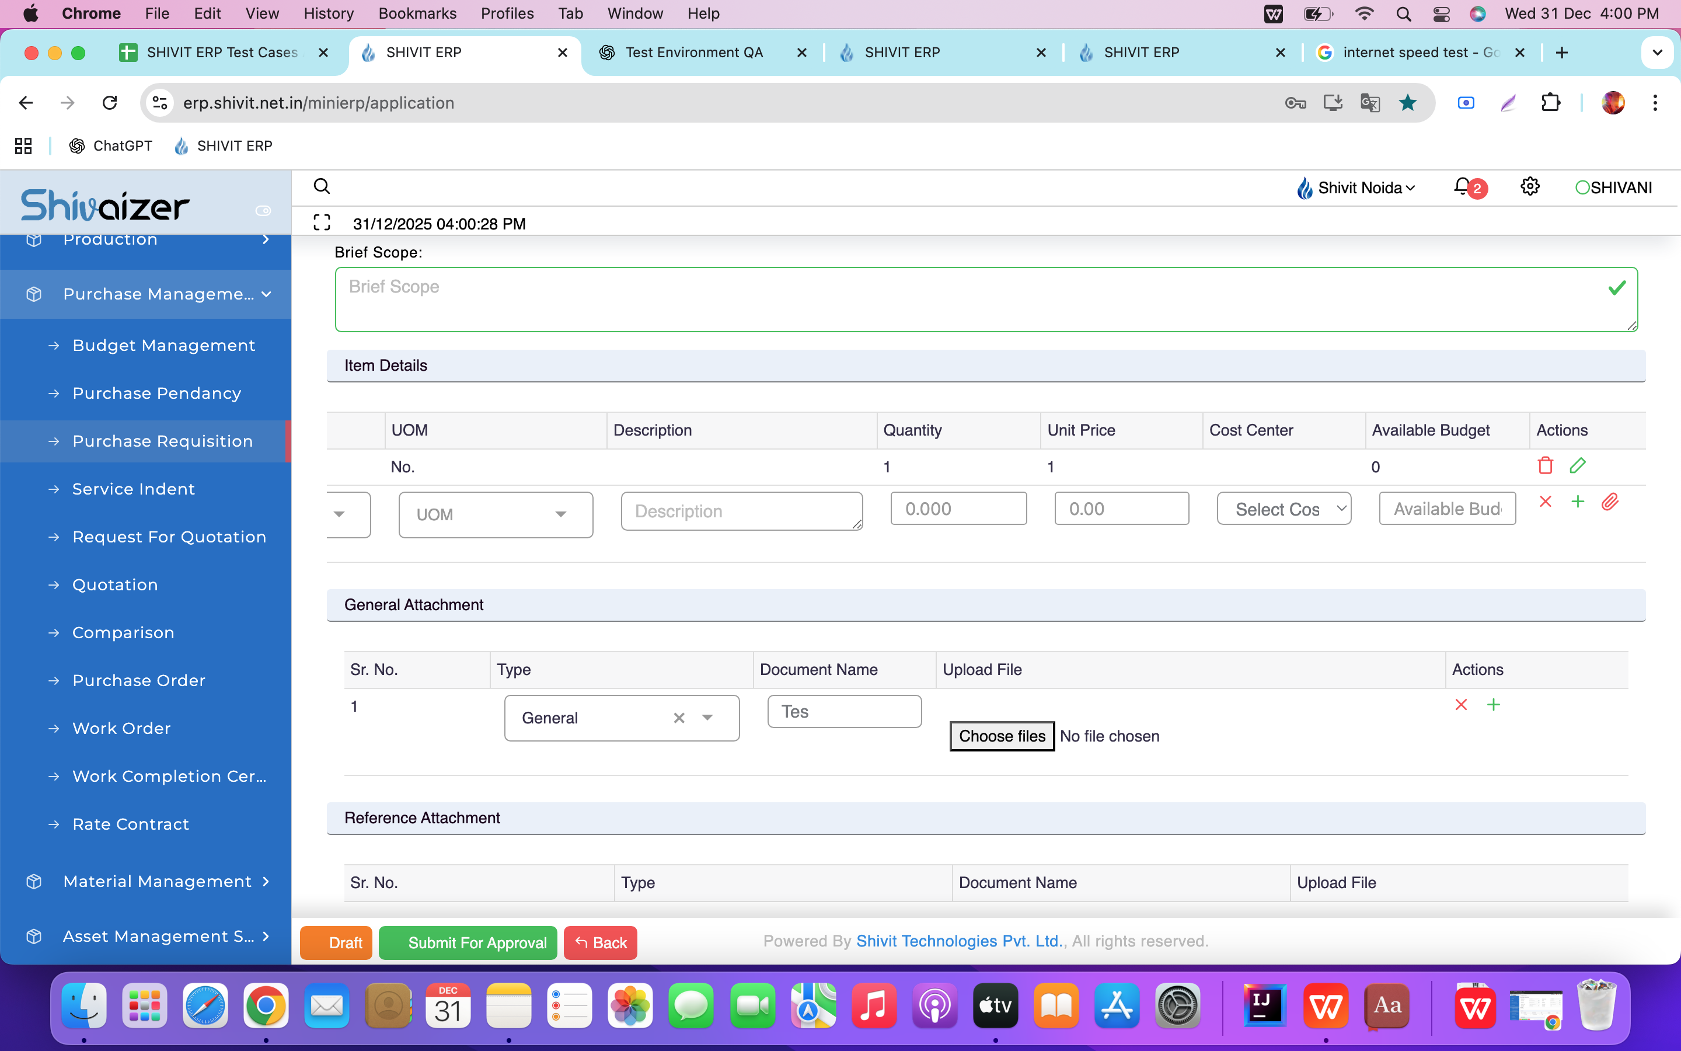Viewport: 1681px width, 1051px height.
Task: Toggle the sidebar pin switch near logo
Action: coord(263,211)
